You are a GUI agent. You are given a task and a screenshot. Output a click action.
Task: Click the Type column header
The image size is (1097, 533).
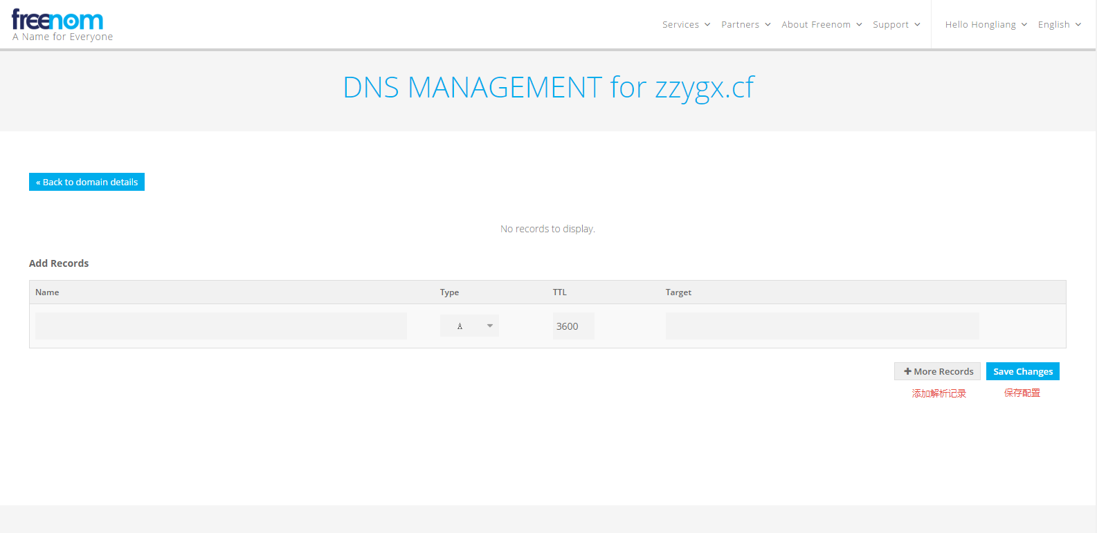click(x=449, y=292)
